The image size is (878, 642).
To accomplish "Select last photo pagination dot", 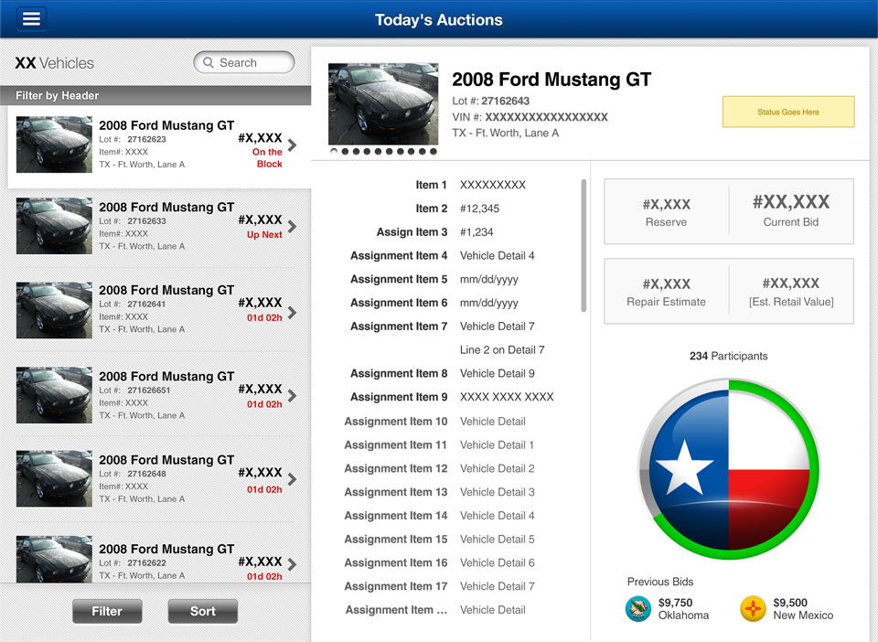I will click(x=434, y=152).
